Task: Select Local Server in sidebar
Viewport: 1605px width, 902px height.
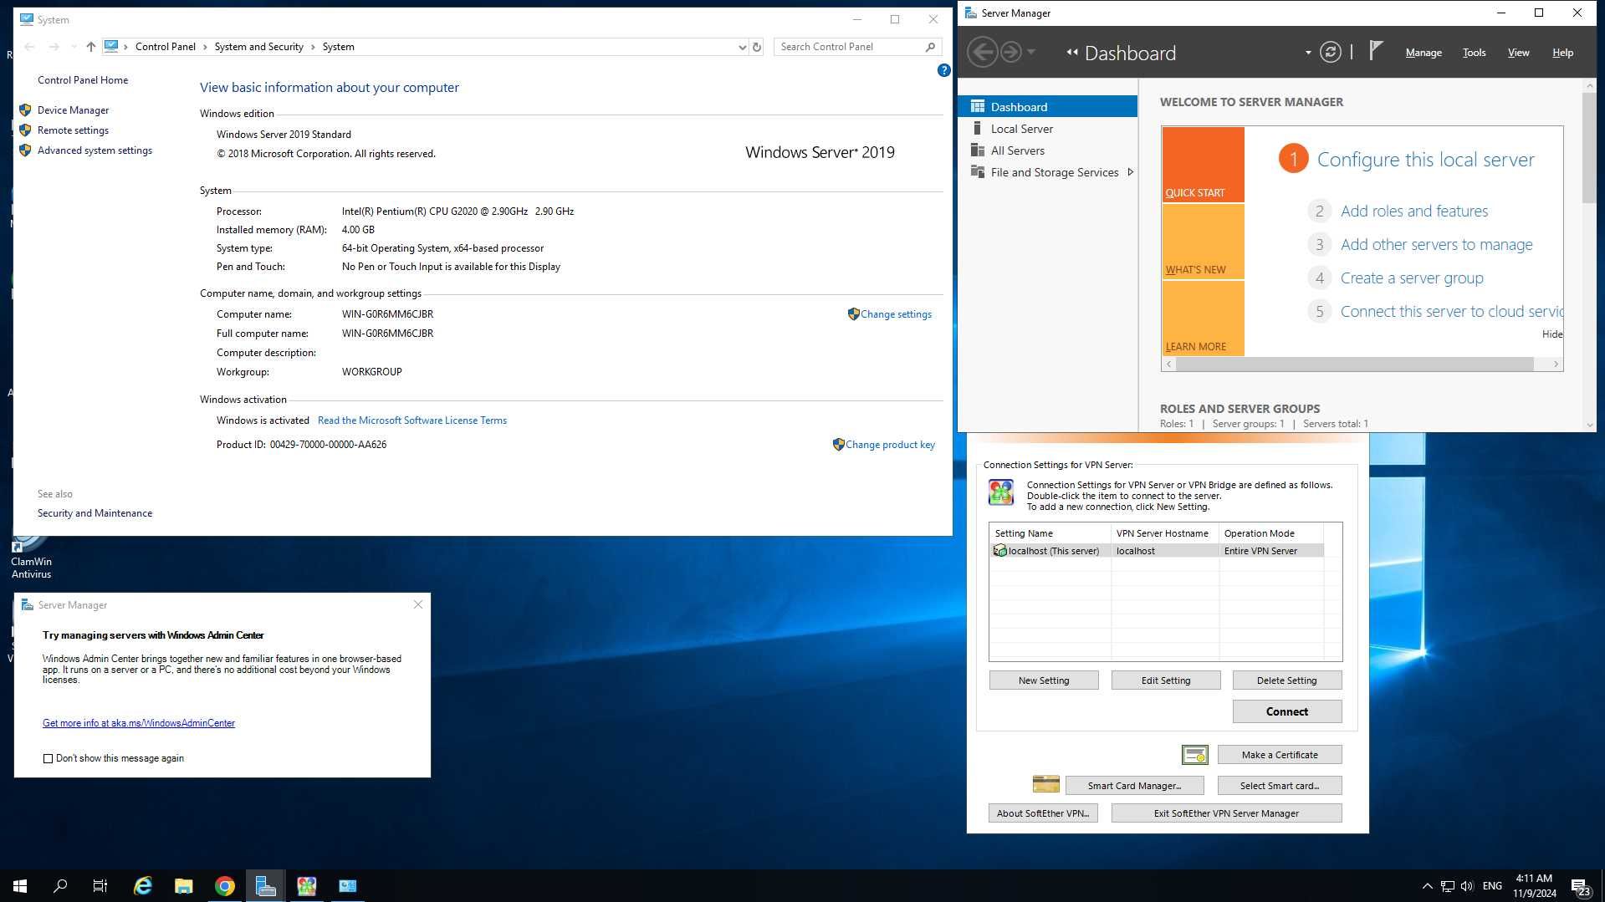Action: pos(1047,129)
